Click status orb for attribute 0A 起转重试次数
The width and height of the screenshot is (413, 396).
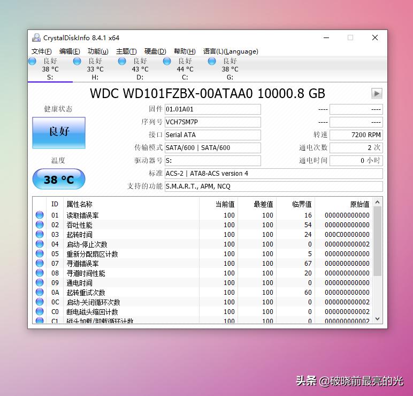click(40, 292)
